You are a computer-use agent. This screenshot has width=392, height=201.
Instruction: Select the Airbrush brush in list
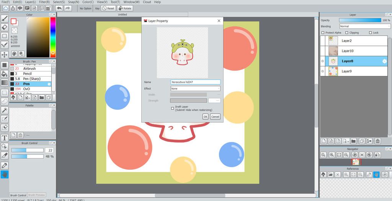tap(31, 69)
